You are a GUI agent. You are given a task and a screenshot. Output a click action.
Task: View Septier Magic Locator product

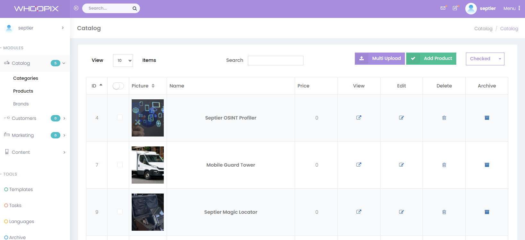pyautogui.click(x=359, y=212)
